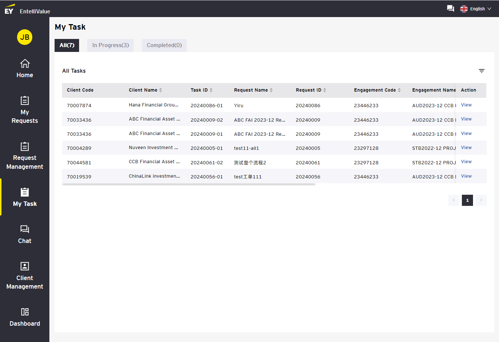Viewport: 499px width, 342px height.
Task: Click task ID 20240005-01
Action: [207, 148]
